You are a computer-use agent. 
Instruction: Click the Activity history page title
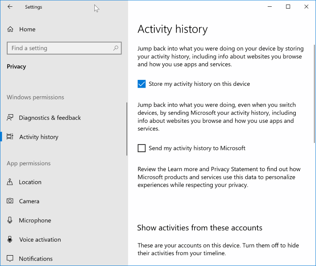pos(172,29)
